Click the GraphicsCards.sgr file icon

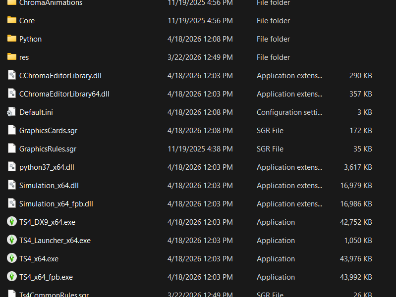tap(12, 130)
